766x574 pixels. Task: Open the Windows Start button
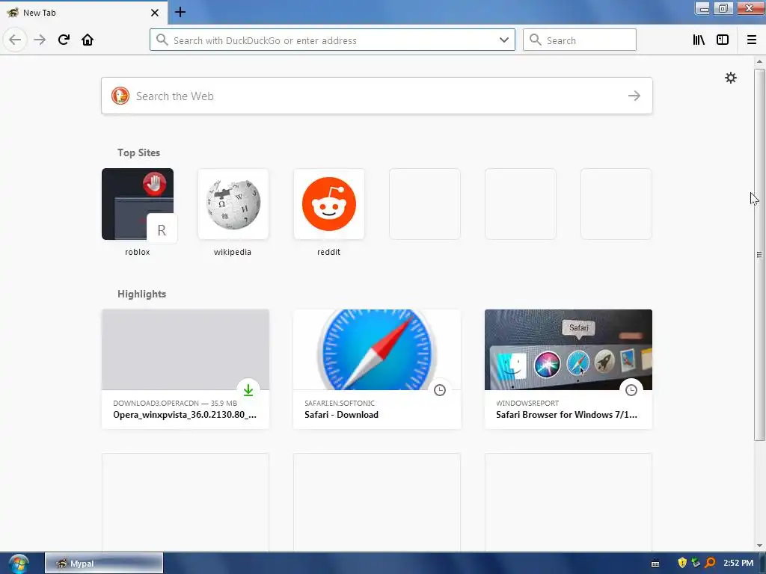(x=19, y=564)
